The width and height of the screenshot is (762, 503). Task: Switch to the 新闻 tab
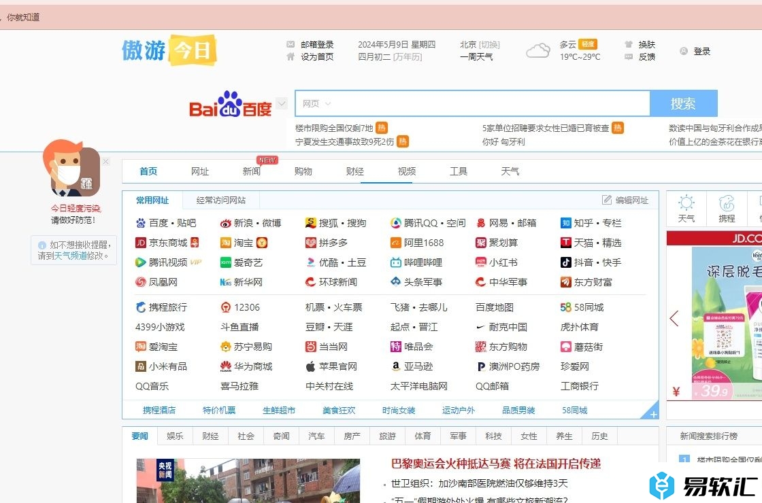pyautogui.click(x=252, y=171)
